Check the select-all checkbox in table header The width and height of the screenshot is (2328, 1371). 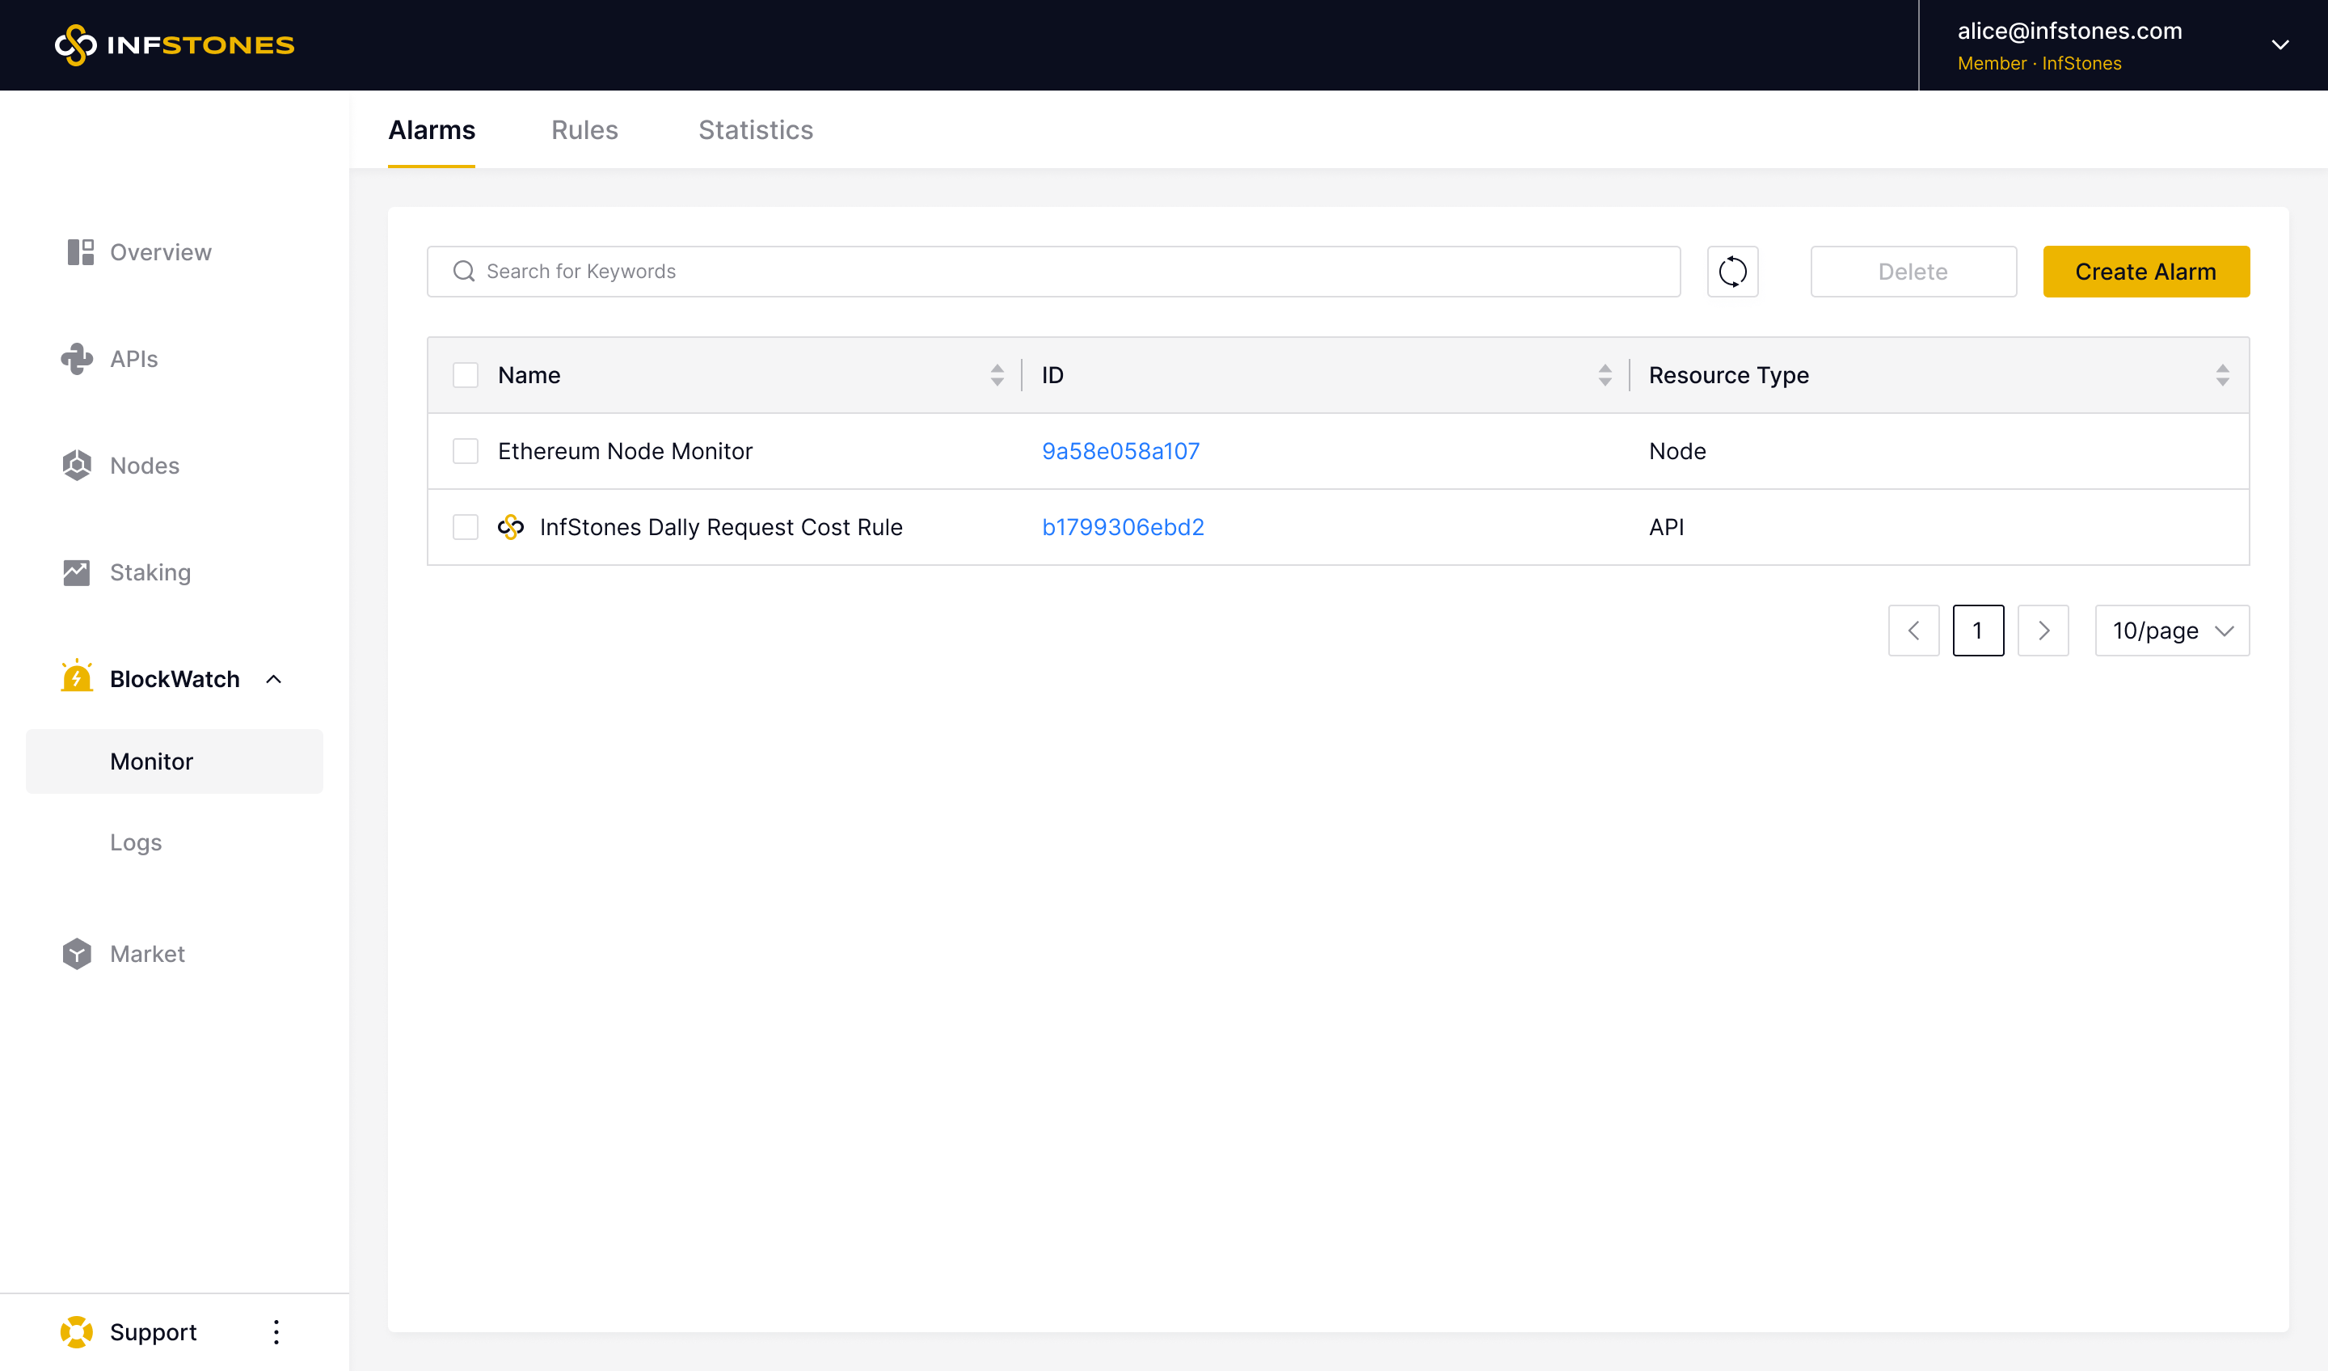point(466,375)
